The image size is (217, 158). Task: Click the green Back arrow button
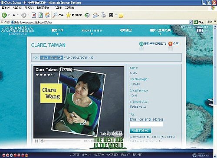(4, 15)
